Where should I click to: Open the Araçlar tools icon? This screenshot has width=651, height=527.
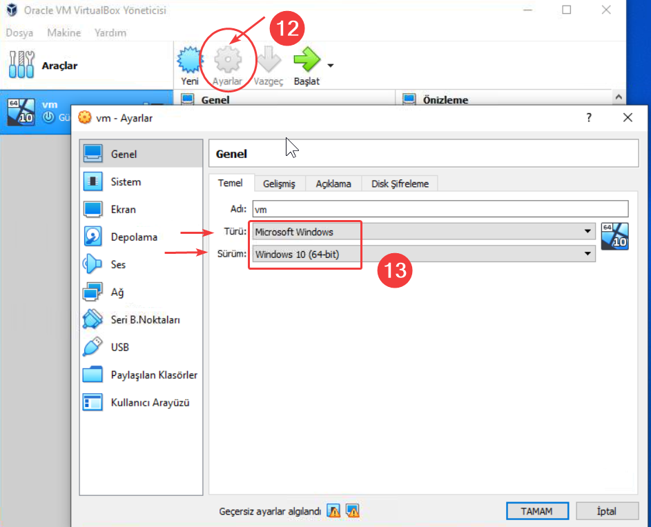point(21,65)
